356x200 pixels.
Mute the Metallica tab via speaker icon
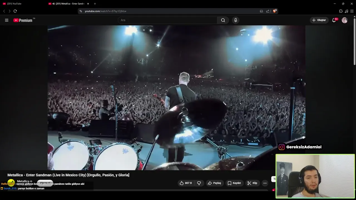(53, 4)
